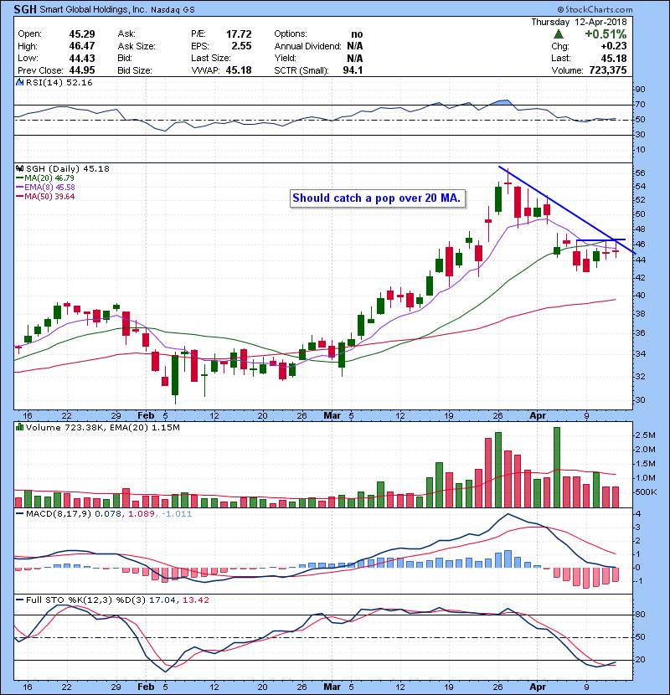Click the Options value 'no'

[357, 34]
